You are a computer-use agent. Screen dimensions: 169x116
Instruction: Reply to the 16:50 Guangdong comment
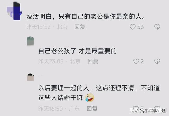(x=92, y=108)
